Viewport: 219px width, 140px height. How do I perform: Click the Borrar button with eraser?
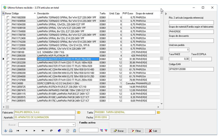click(x=118, y=131)
